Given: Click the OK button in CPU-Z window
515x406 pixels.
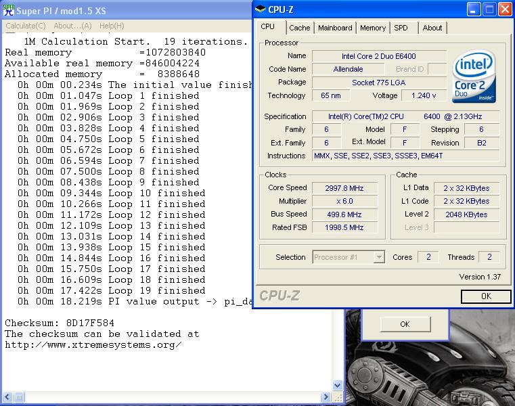Looking at the screenshot, I should (x=486, y=296).
